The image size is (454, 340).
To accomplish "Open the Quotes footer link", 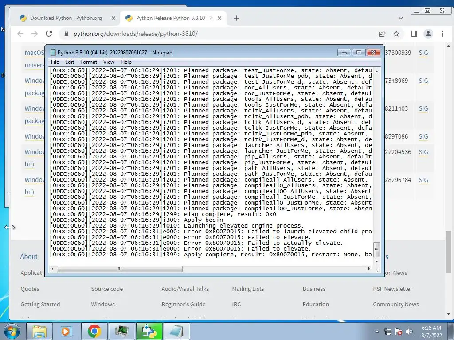I will point(30,289).
